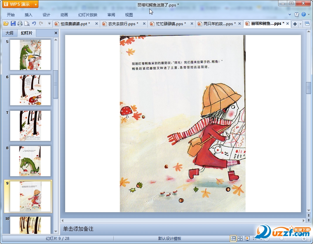Click the horizontal scrollbar left arrow
The height and width of the screenshot is (244, 313).
tap(63, 220)
